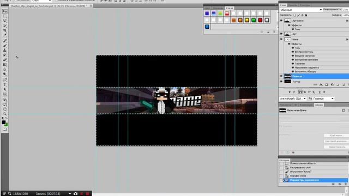Apply the green glossy button style
The image size is (349, 196).
(x=253, y=20)
